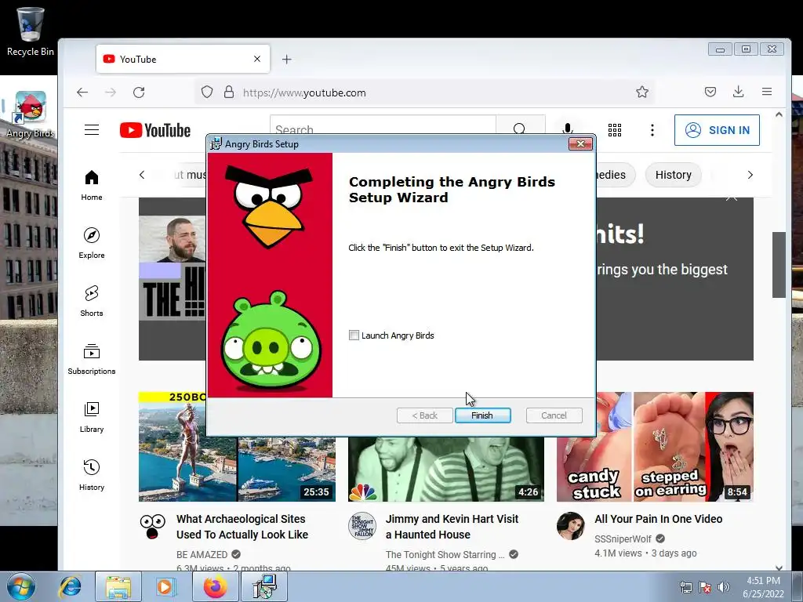The width and height of the screenshot is (803, 602).
Task: Dismiss the YouTube promo banner
Action: coord(732,198)
